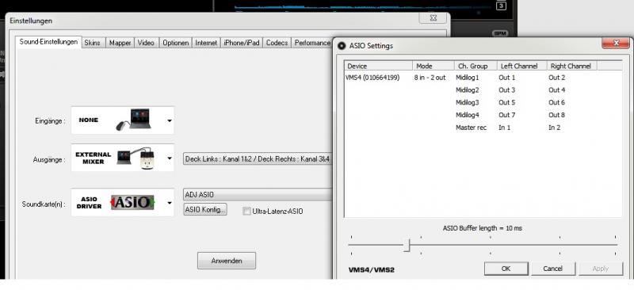The height and width of the screenshot is (290, 634).
Task: Enable the Ultra-Latenz-ASIO checkbox
Action: click(x=246, y=211)
